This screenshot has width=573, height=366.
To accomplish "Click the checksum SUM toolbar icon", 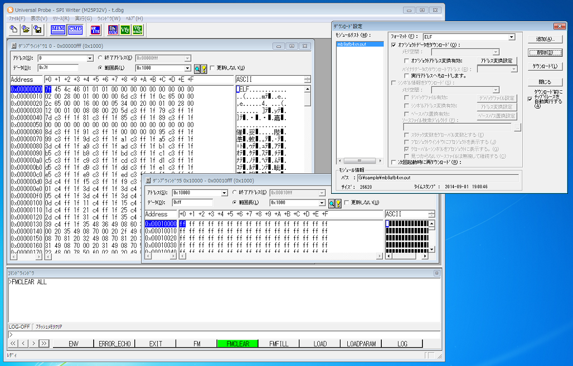I will coord(113,30).
